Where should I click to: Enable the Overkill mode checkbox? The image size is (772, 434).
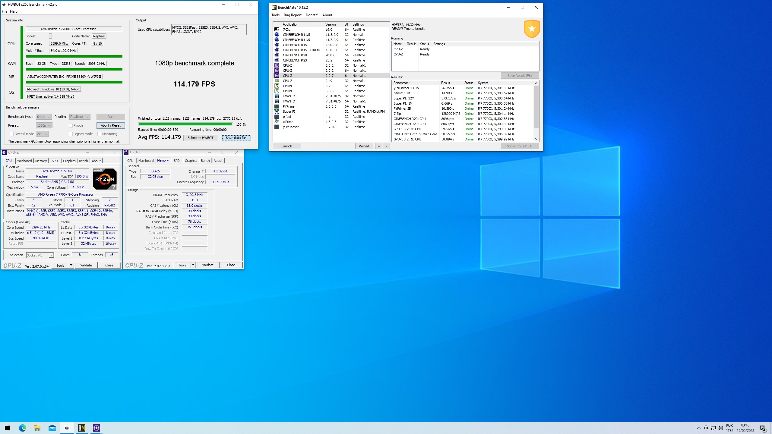(11, 134)
